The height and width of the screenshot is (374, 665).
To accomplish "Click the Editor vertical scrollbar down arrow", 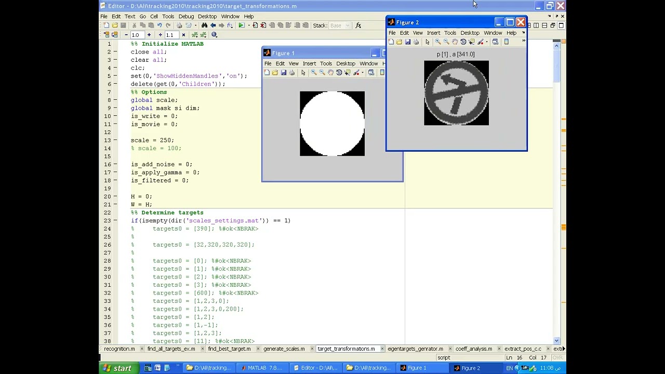I will click(556, 341).
